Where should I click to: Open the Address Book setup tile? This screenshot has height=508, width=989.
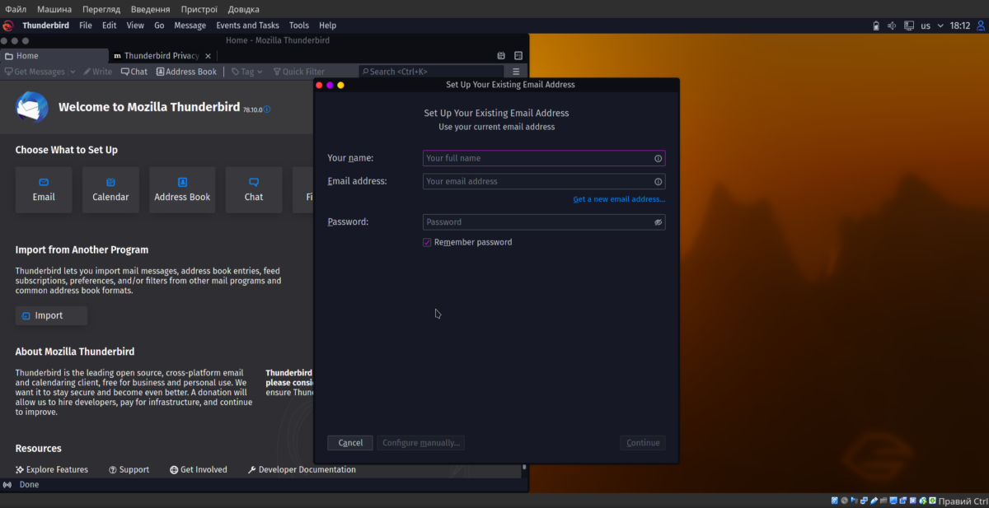coord(182,190)
